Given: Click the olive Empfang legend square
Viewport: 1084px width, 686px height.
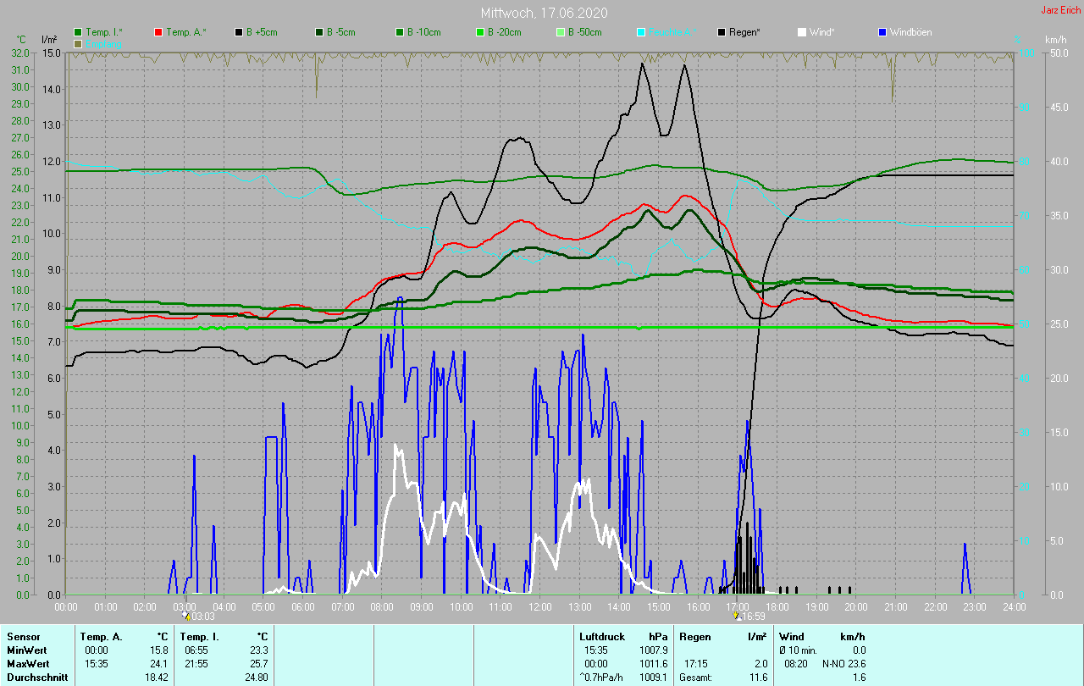Looking at the screenshot, I should [x=79, y=43].
